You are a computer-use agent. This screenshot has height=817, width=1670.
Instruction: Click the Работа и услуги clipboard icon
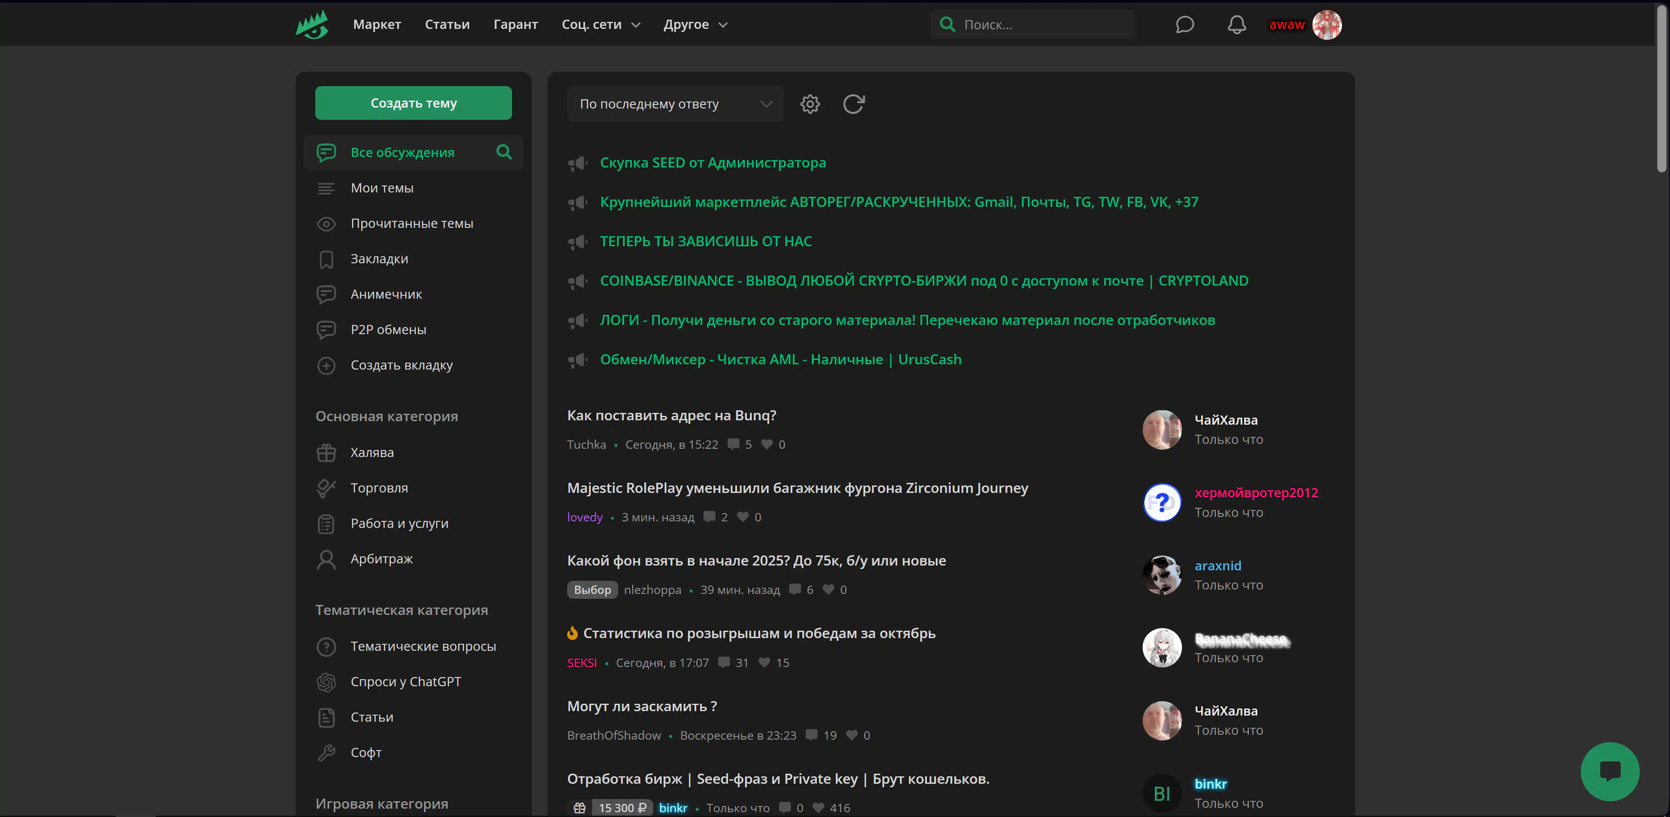pos(326,524)
